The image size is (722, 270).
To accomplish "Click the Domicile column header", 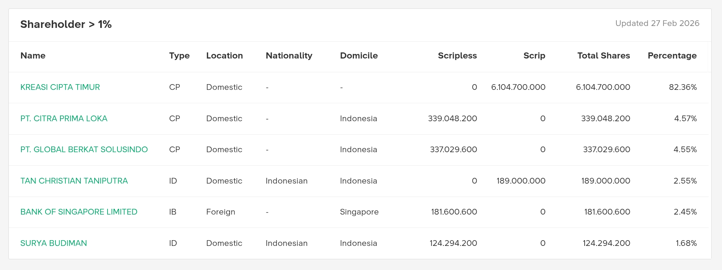I will coord(359,56).
